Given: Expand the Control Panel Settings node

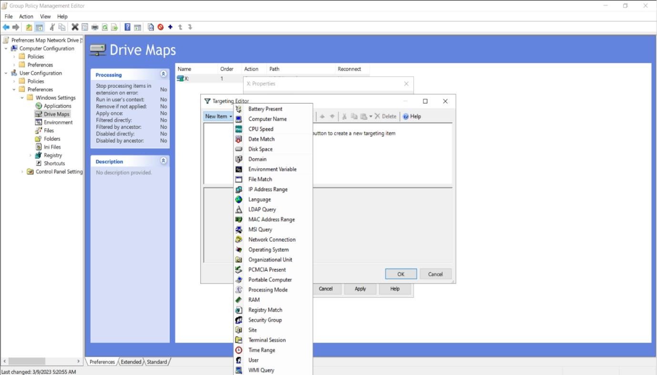Looking at the screenshot, I should pos(22,172).
